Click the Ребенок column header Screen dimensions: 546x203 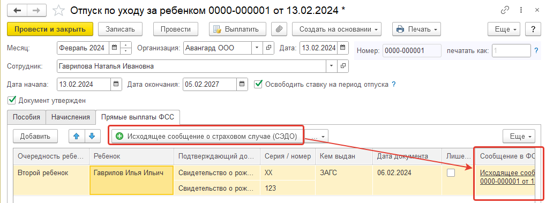(x=132, y=156)
